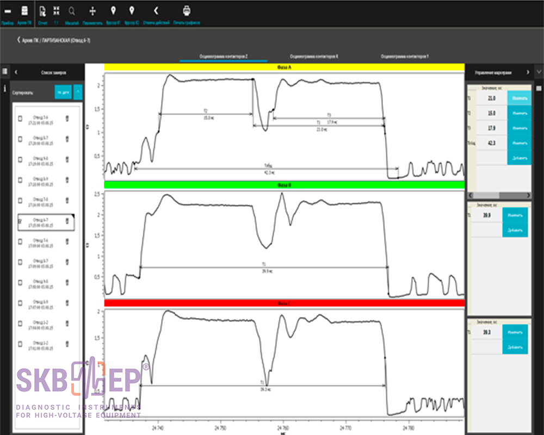Click the green Фаза B header bar

(x=284, y=185)
